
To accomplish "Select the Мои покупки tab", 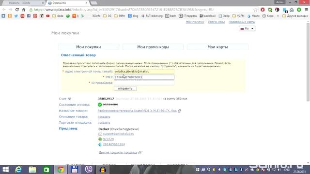I will point(89,47).
